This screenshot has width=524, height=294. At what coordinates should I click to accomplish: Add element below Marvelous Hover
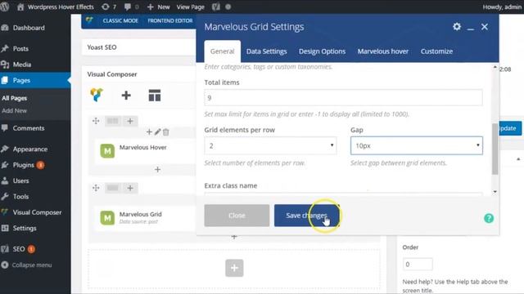pos(157,169)
